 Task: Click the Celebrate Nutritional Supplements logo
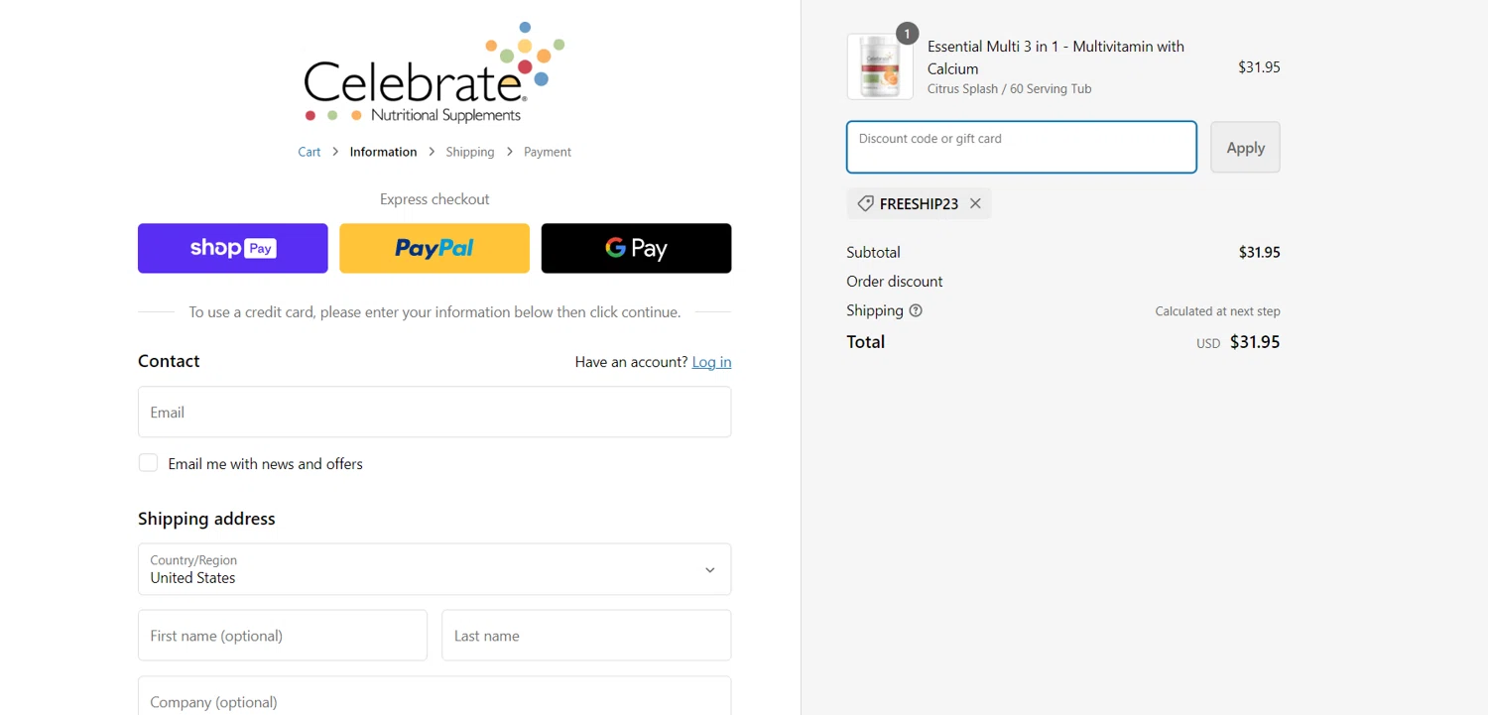(434, 72)
